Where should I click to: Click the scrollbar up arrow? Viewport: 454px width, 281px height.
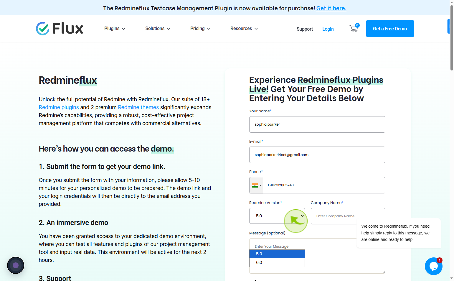pyautogui.click(x=452, y=2)
